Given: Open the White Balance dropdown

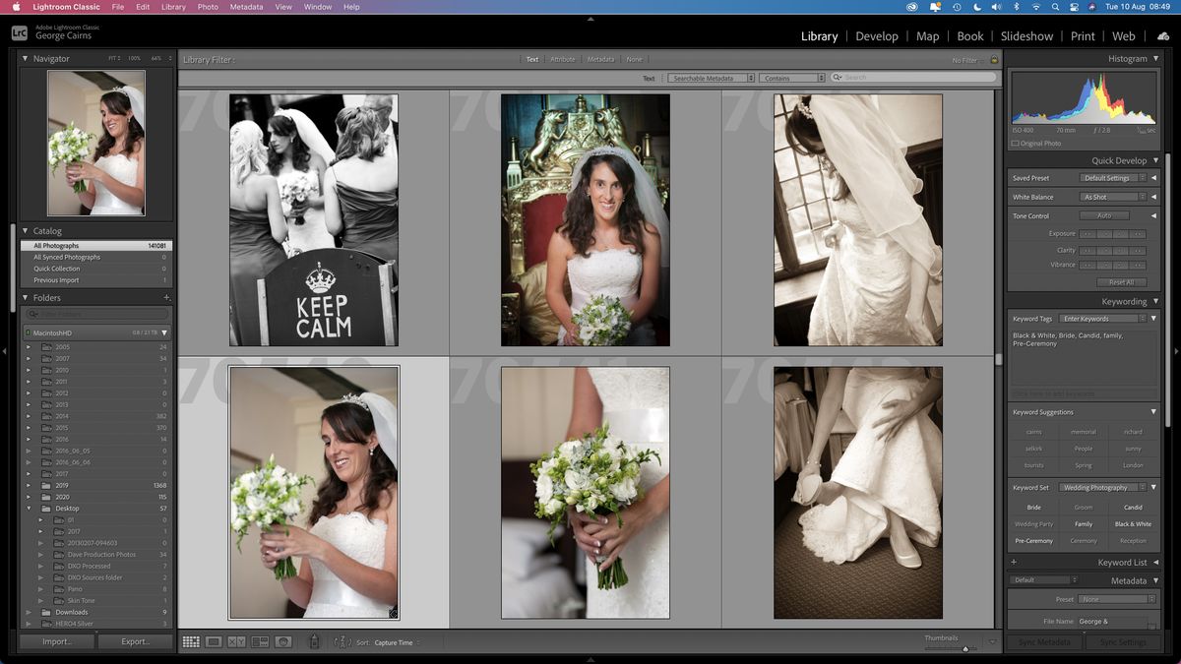Looking at the screenshot, I should pyautogui.click(x=1111, y=196).
